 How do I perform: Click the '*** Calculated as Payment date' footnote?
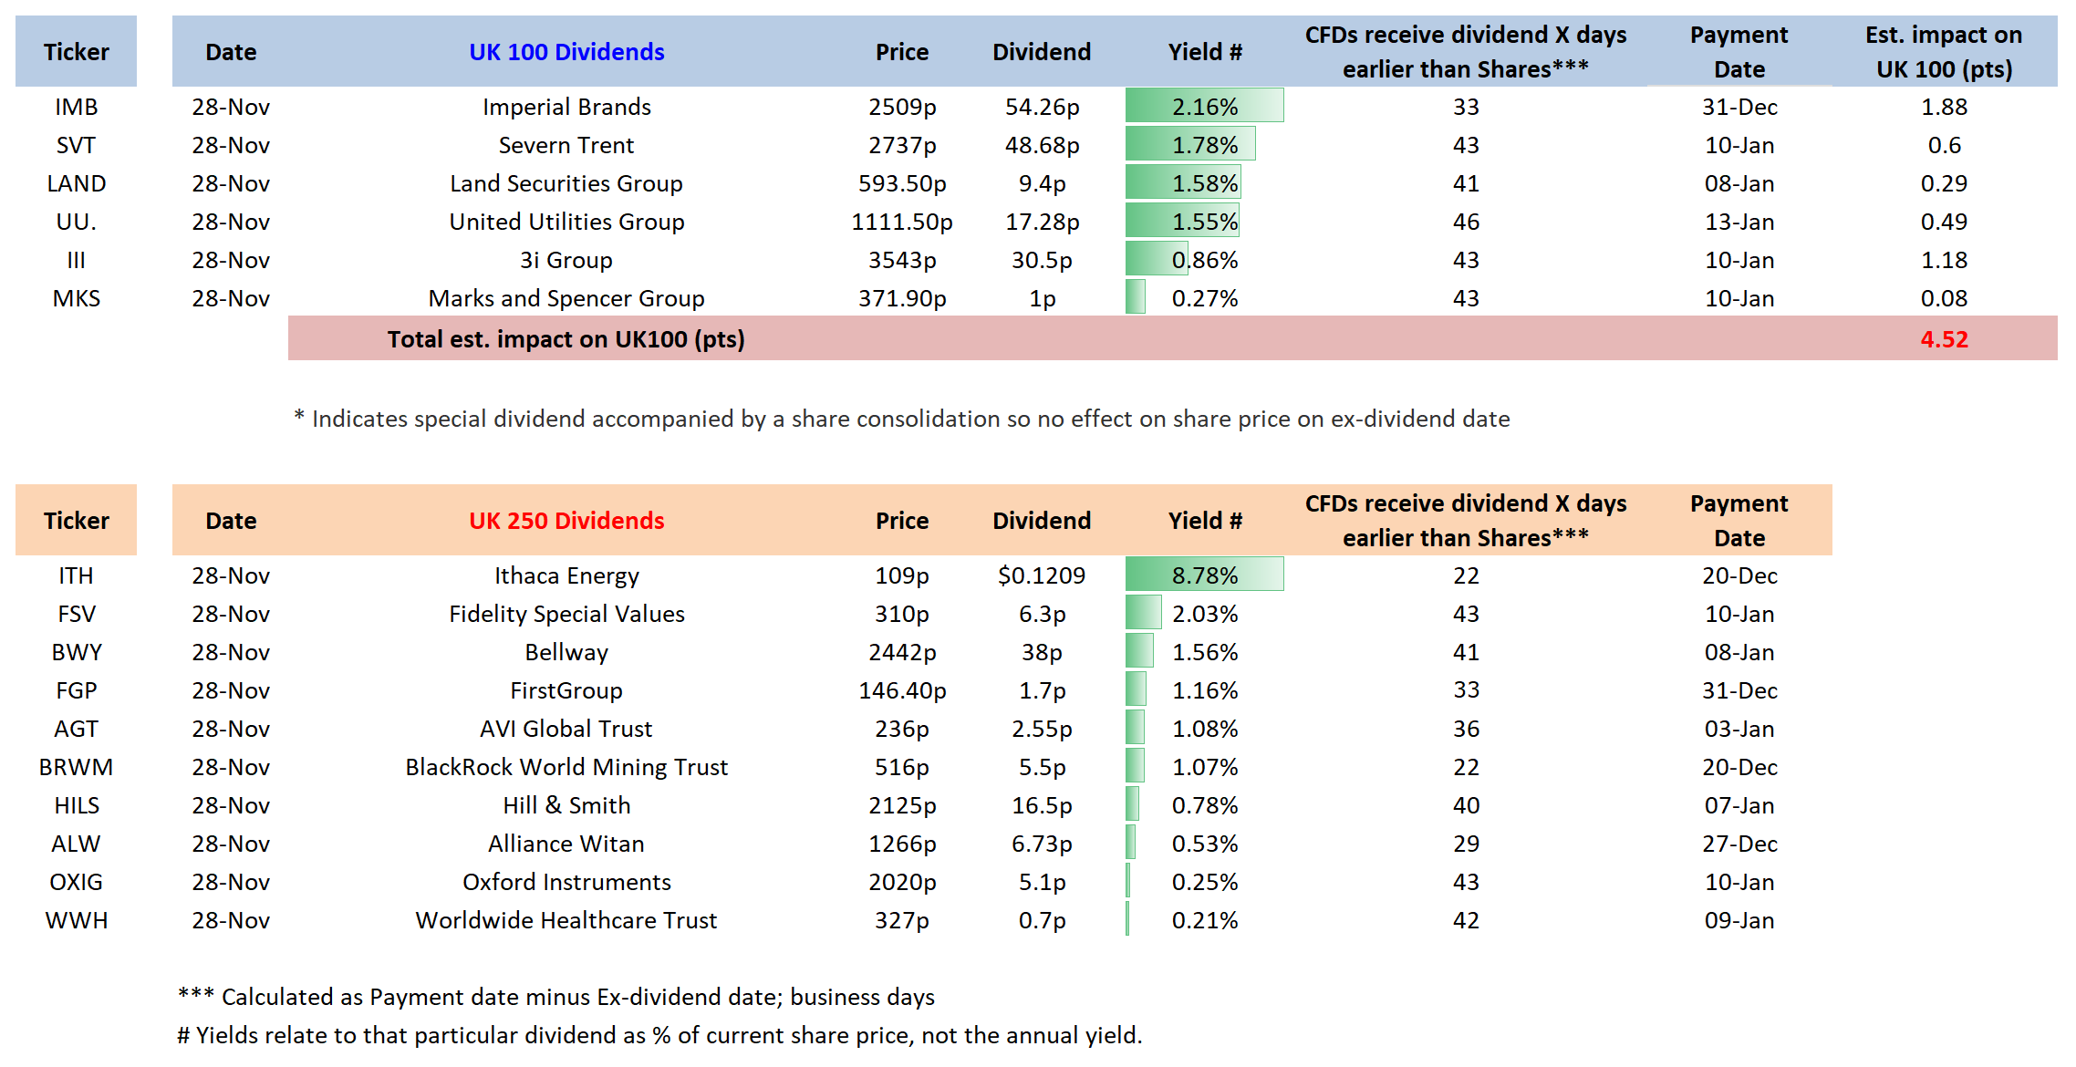click(556, 997)
